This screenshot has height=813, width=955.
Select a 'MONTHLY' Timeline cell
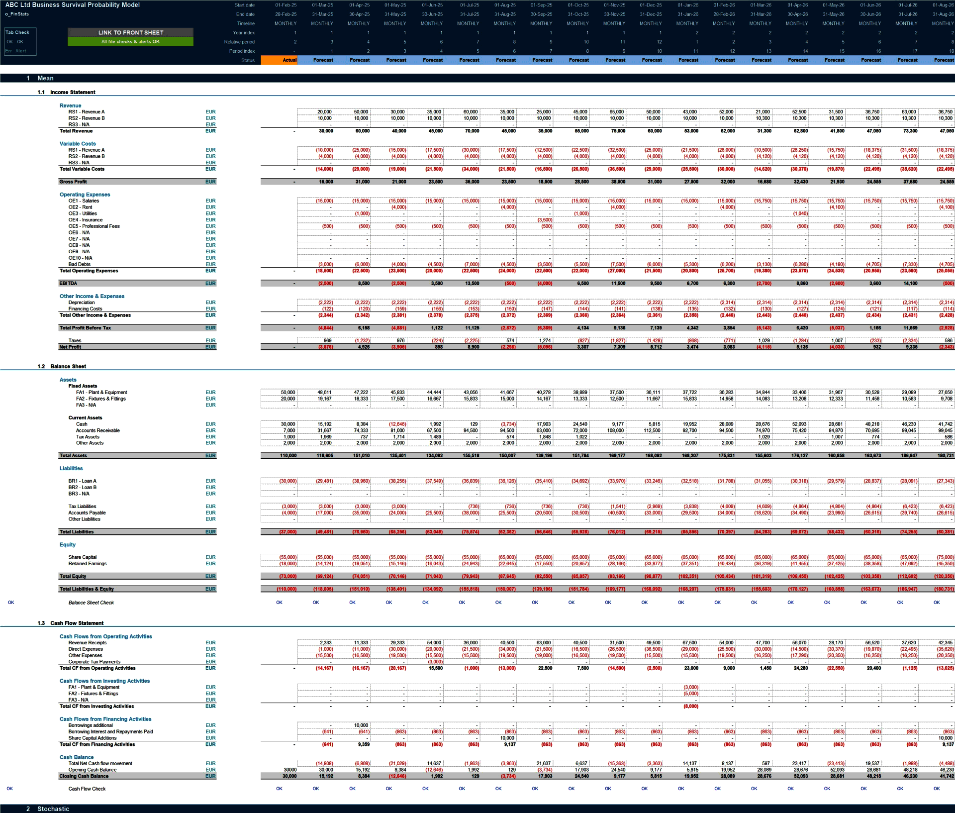coord(286,23)
